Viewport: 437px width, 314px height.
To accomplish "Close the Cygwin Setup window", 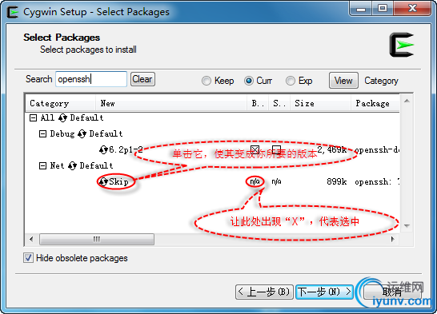I will pyautogui.click(x=412, y=9).
